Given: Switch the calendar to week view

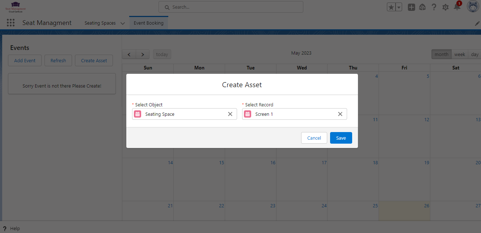Looking at the screenshot, I should point(460,54).
